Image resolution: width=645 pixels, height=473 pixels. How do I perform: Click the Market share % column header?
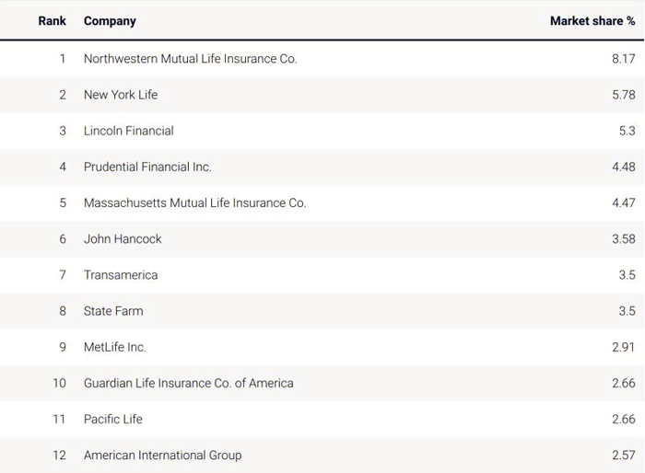(x=592, y=20)
